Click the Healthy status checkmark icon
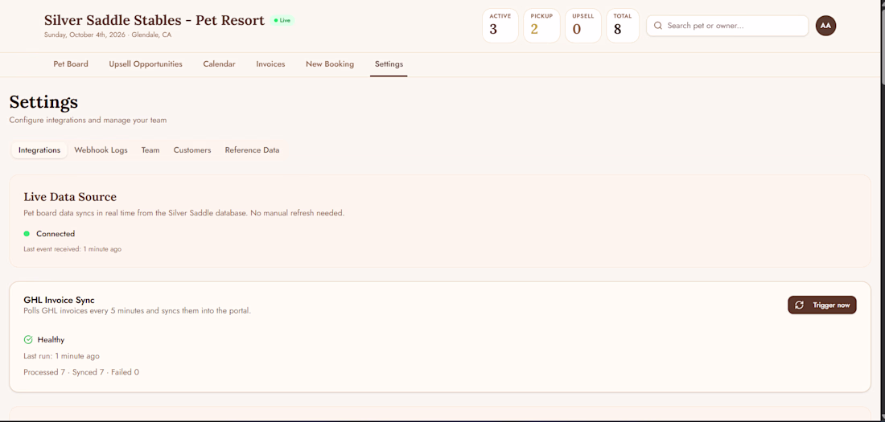Image resolution: width=885 pixels, height=422 pixels. pyautogui.click(x=28, y=340)
